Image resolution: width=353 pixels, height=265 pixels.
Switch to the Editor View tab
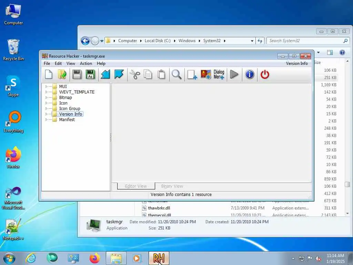point(136,186)
